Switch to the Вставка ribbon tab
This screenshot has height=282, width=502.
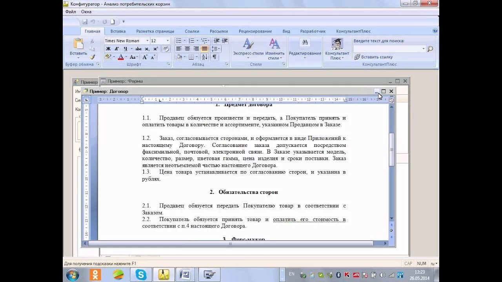(118, 31)
